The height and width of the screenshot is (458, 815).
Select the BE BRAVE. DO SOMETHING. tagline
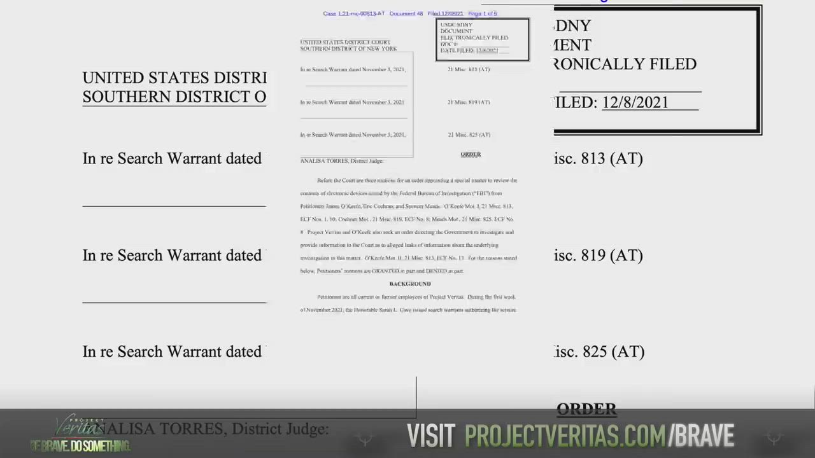click(x=80, y=446)
